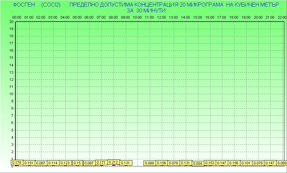Select the 15:00 time axis label
Screen dimensions: 287x173
[198, 17]
